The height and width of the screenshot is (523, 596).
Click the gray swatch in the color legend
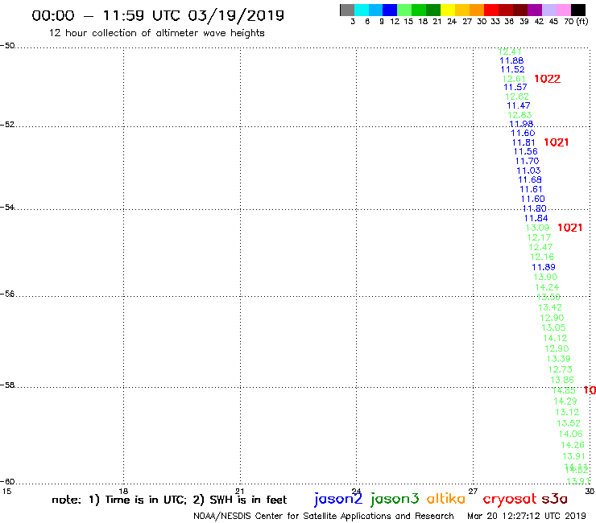[347, 10]
